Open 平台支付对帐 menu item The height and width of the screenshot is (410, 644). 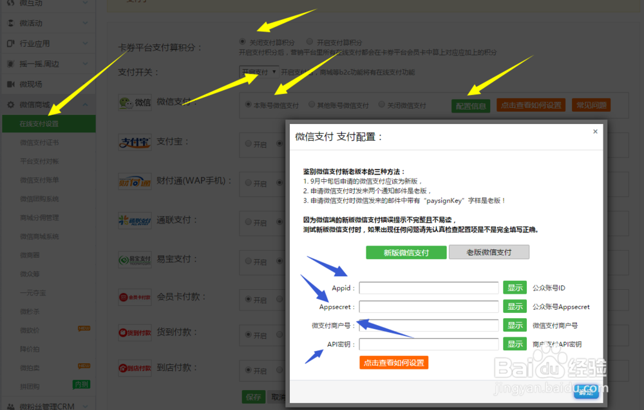click(39, 161)
